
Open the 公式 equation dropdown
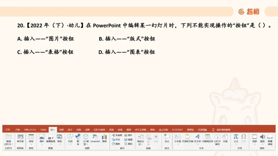click(236, 144)
